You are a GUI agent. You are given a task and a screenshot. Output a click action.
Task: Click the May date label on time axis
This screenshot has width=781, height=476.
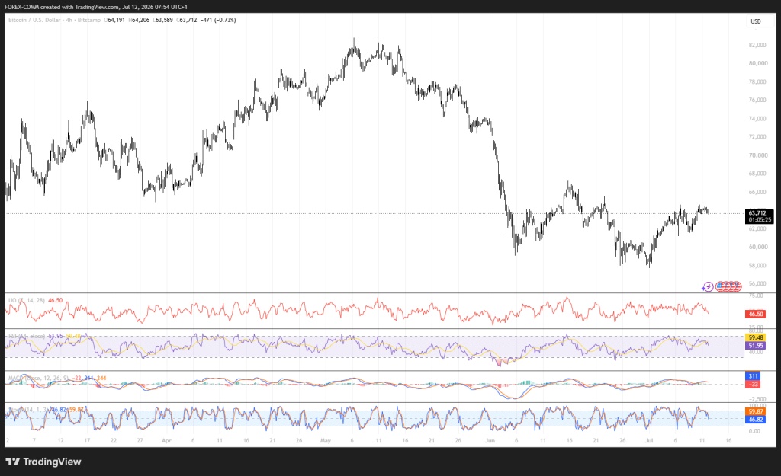pyautogui.click(x=325, y=441)
